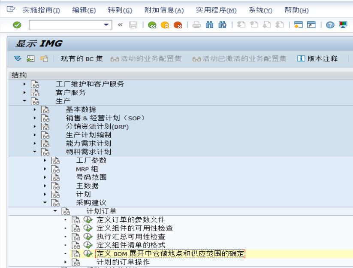Expand the MRP 组 node
Screen dimensions: 353x268
[45, 169]
